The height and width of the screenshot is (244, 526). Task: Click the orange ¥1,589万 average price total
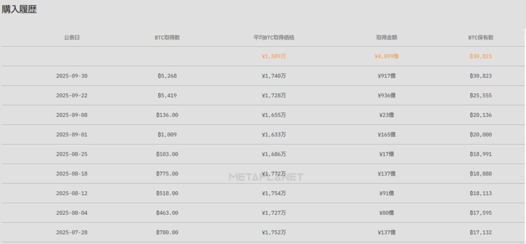274,56
